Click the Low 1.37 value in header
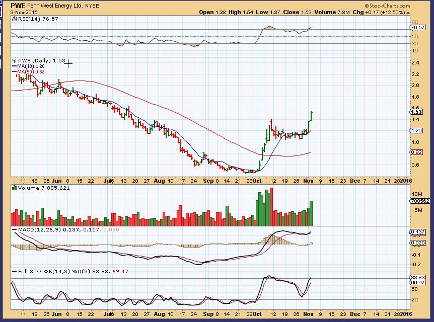This screenshot has height=322, width=434. pyautogui.click(x=268, y=13)
